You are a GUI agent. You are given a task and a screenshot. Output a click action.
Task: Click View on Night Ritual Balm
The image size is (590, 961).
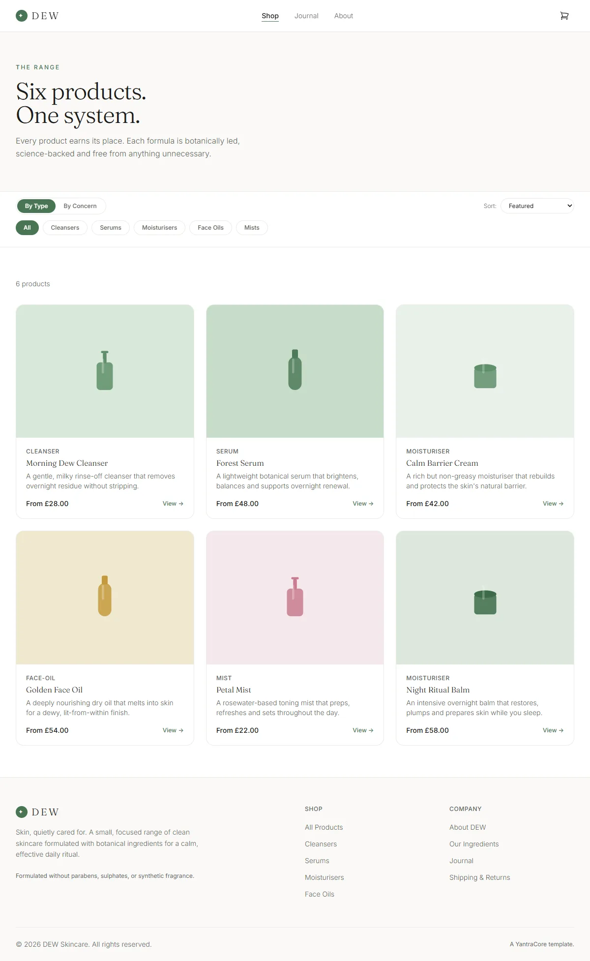[x=553, y=730]
